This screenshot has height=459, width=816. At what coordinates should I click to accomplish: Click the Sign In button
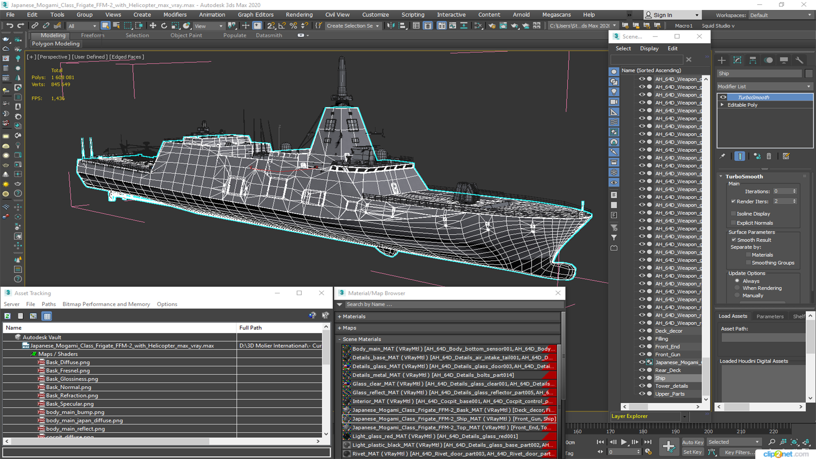671,15
